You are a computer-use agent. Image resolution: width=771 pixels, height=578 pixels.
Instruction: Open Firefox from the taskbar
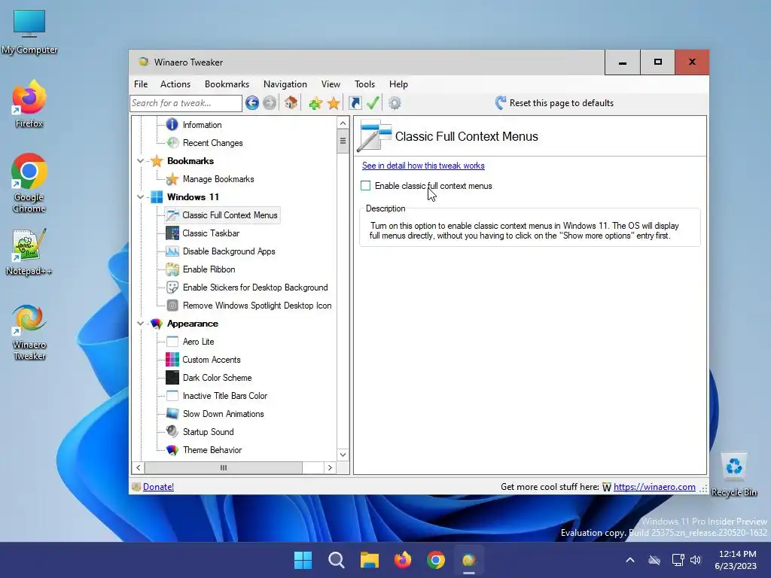click(403, 560)
